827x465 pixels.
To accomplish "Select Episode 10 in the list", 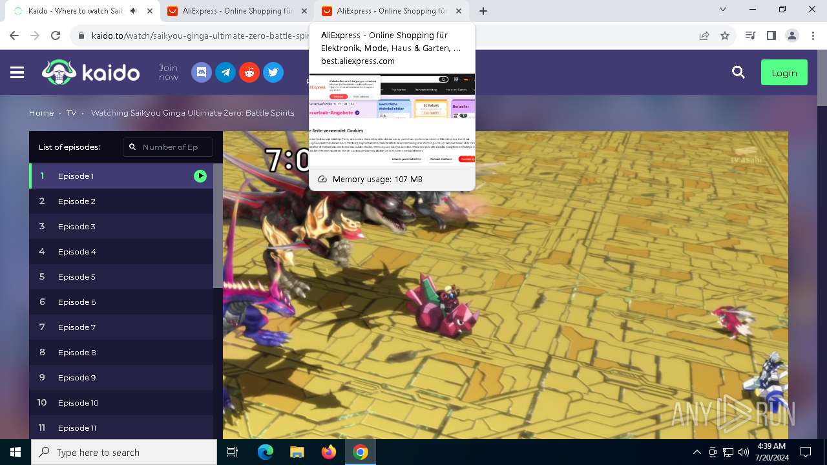I will tap(121, 402).
